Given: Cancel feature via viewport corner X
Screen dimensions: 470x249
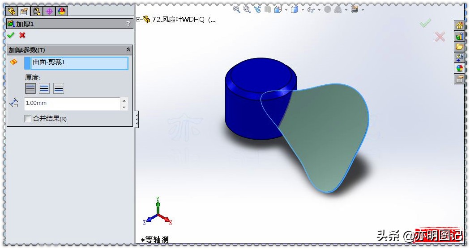Looking at the screenshot, I should point(440,37).
